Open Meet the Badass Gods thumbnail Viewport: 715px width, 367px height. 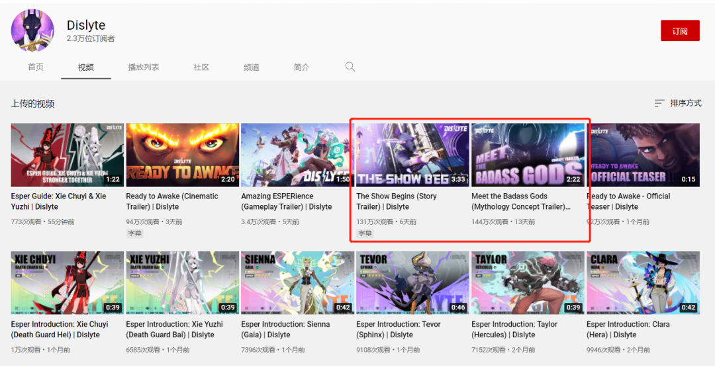tap(528, 155)
